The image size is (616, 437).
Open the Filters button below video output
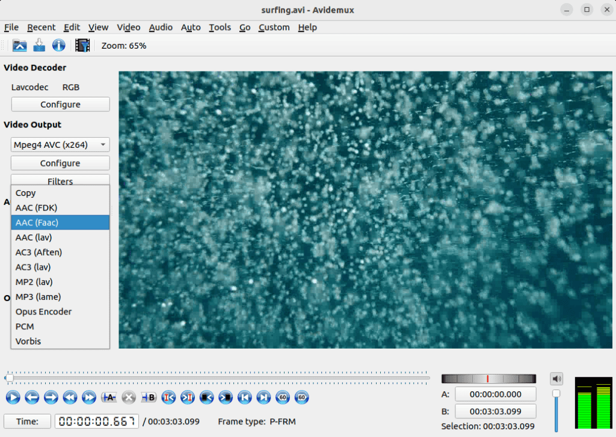tap(60, 180)
